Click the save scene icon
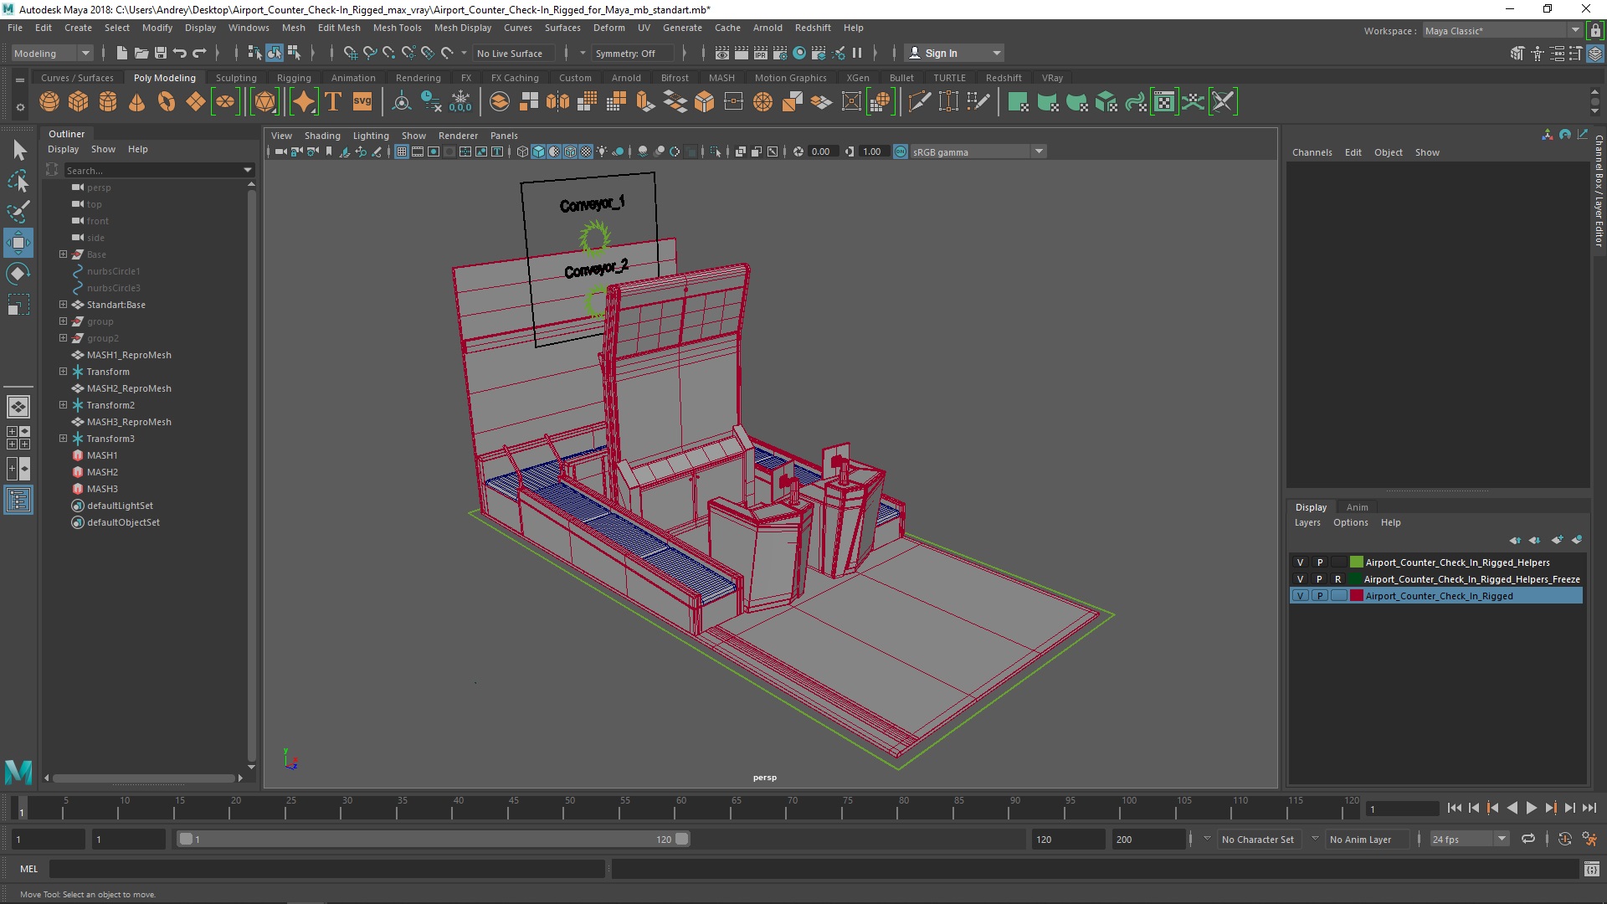Image resolution: width=1607 pixels, height=904 pixels. [161, 53]
